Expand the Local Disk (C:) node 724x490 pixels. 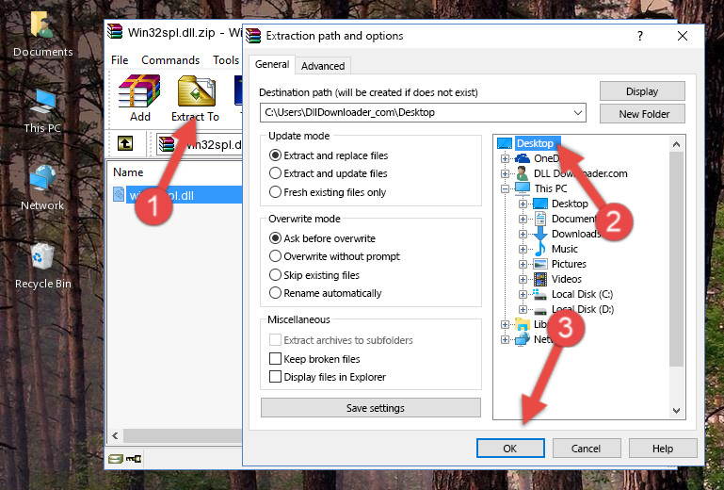coord(523,294)
